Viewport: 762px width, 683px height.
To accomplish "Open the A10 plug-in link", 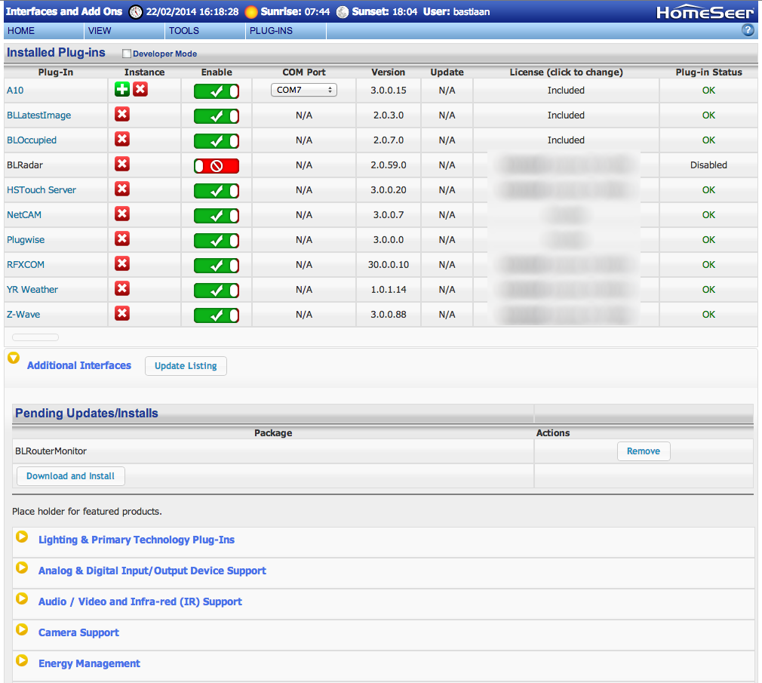I will click(x=15, y=91).
